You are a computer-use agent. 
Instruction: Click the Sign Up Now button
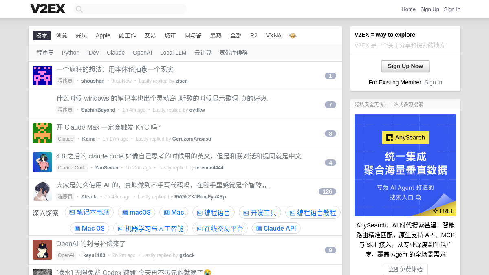pyautogui.click(x=405, y=66)
